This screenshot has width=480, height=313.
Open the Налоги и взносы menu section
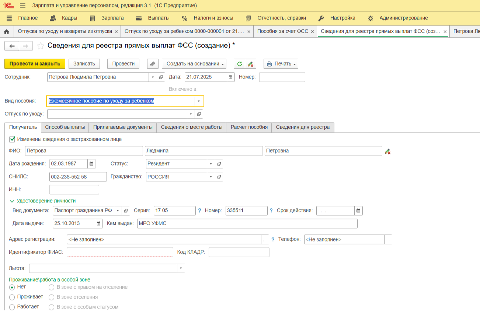pyautogui.click(x=208, y=18)
